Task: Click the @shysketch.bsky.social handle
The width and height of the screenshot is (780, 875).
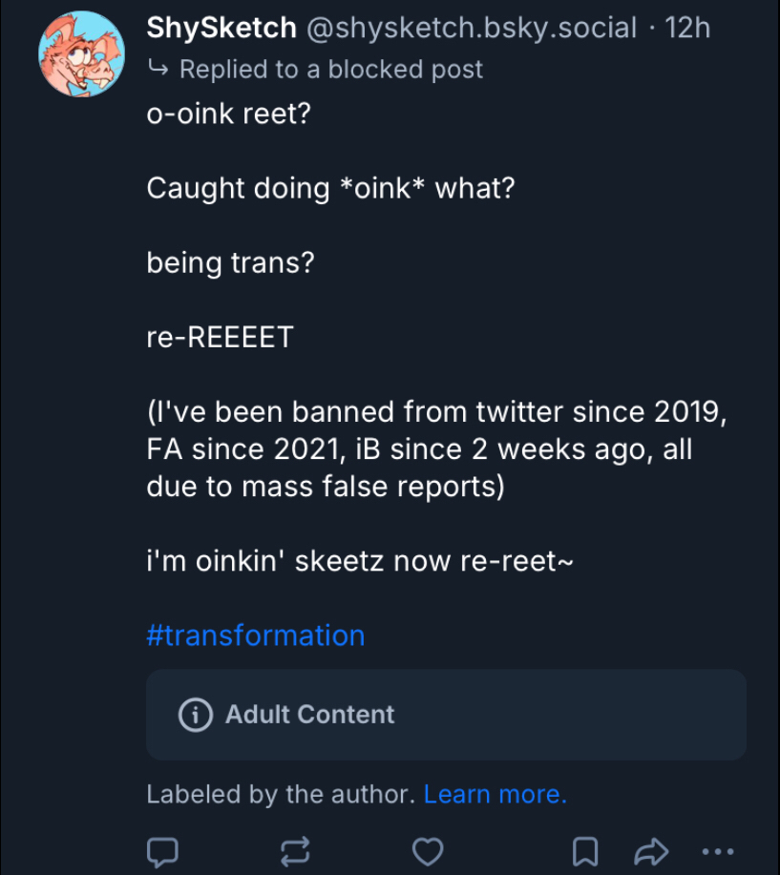Action: pos(471,28)
